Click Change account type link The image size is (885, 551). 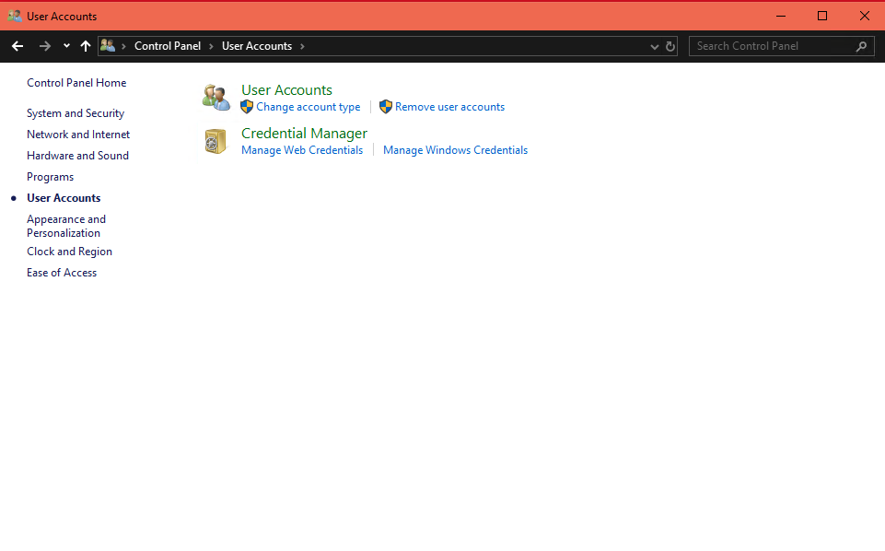click(309, 107)
